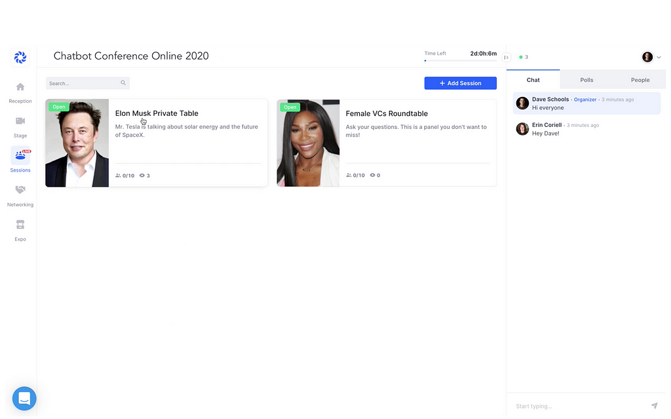Click the search magnifier icon
Image resolution: width=671 pixels, height=419 pixels.
[123, 83]
